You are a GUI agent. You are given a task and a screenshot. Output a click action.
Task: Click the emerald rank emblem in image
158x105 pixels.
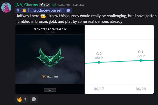pos(50,57)
